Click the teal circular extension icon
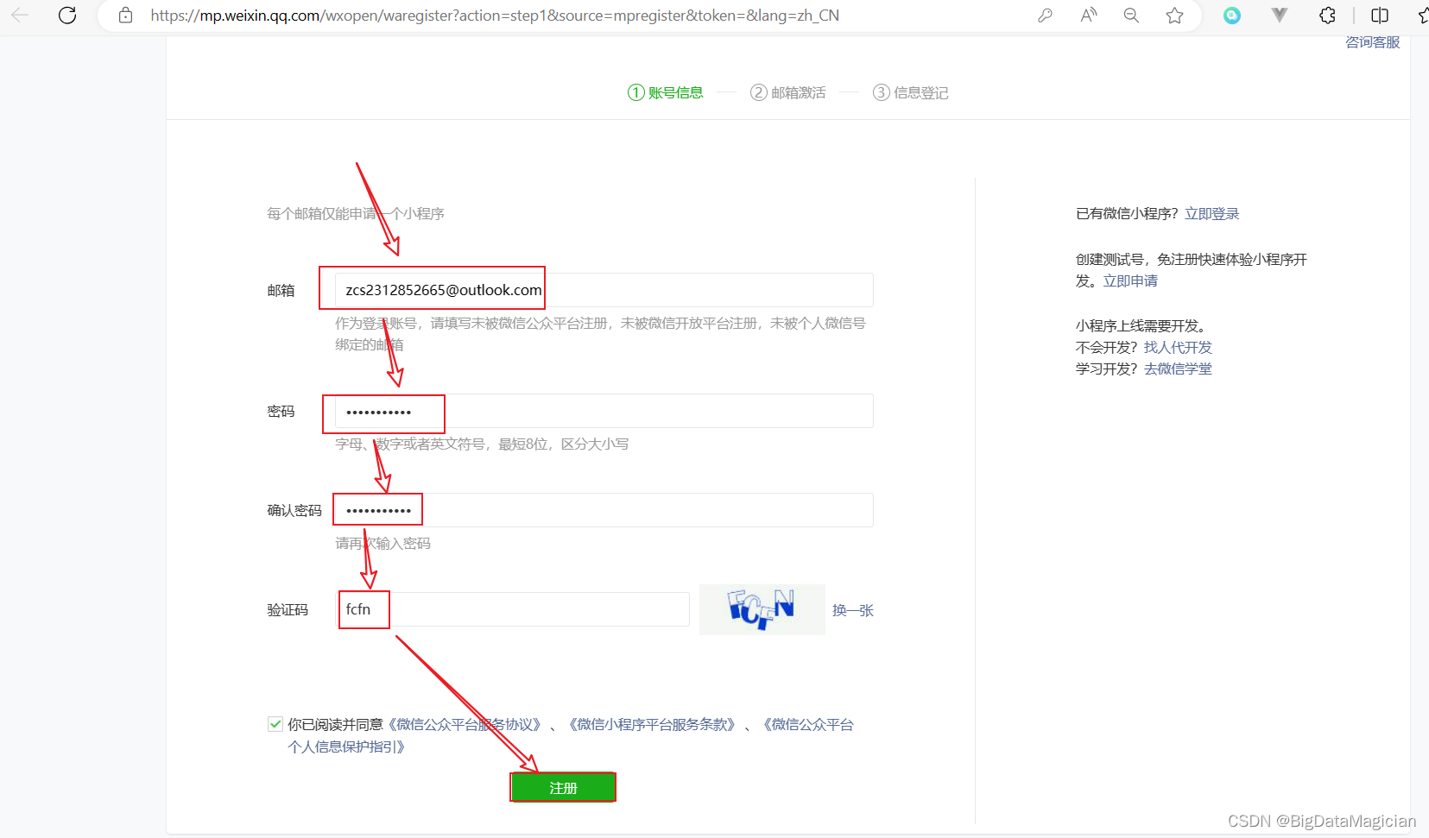 click(1232, 15)
